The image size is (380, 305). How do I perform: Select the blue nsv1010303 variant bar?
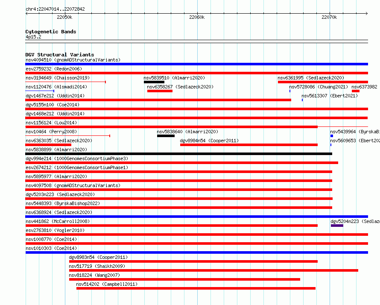click(x=196, y=252)
